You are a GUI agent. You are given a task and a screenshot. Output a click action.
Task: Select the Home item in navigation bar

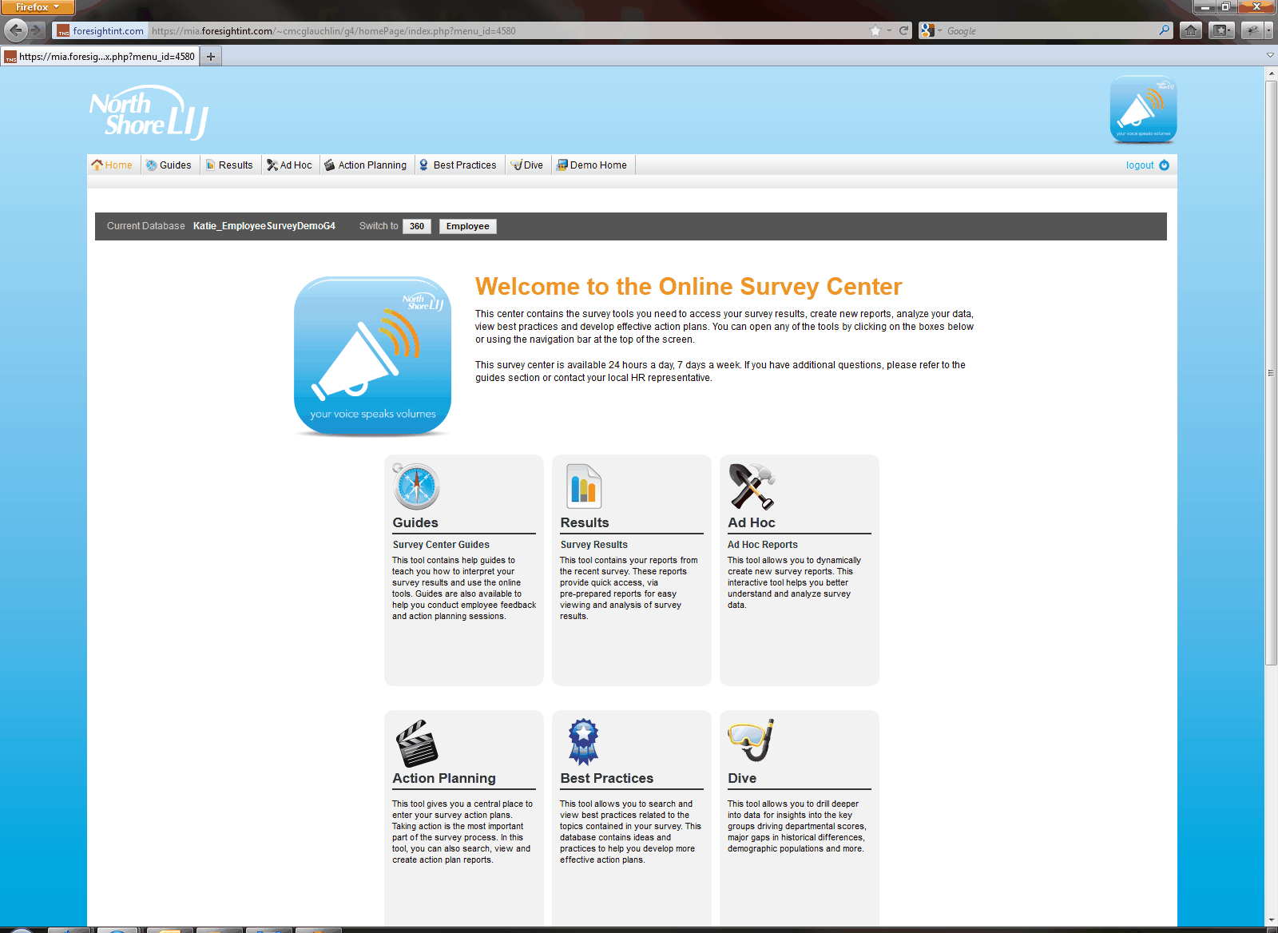(112, 165)
